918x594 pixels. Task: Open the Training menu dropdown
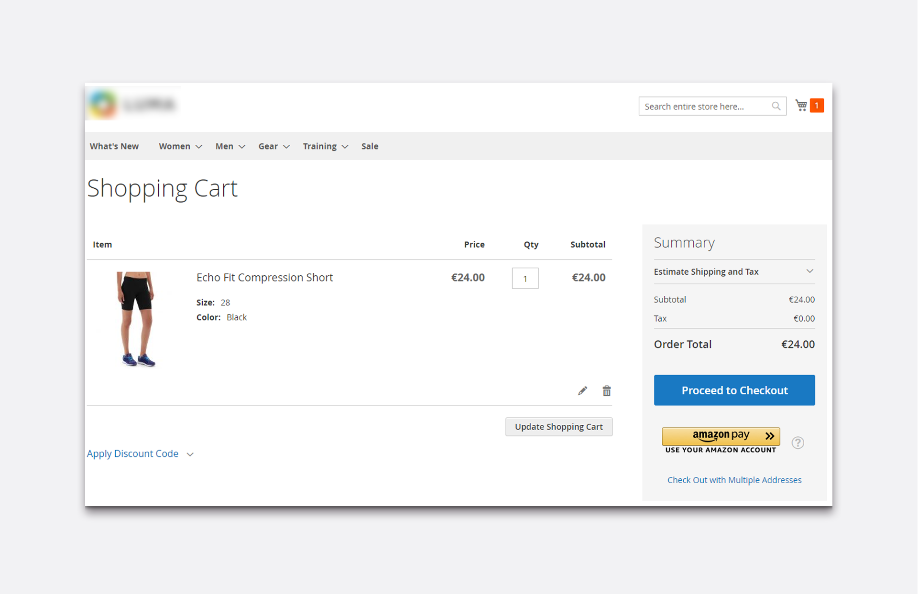[x=325, y=146]
